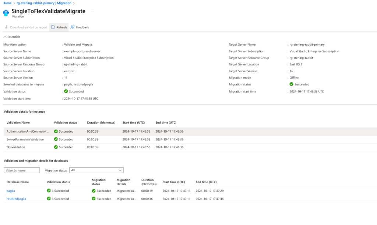Image resolution: width=377 pixels, height=225 pixels.
Task: Click the Database Name column header
Action: 17,182
